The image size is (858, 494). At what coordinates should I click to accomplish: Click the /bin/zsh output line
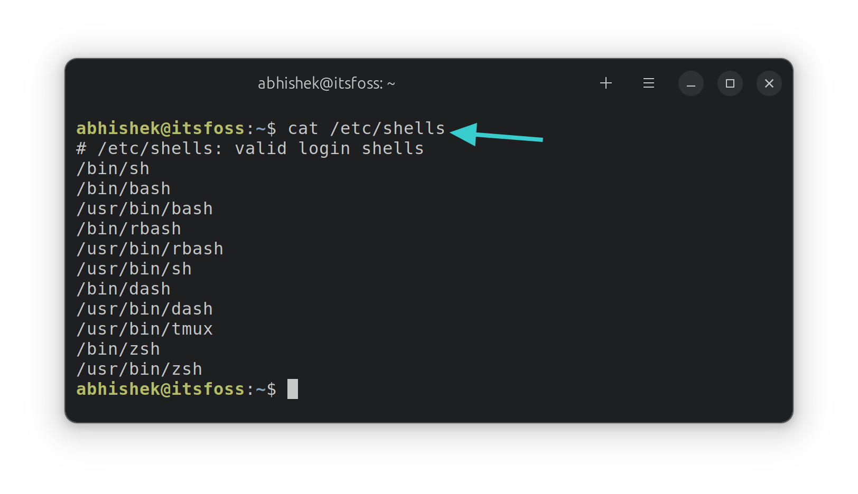[118, 349]
